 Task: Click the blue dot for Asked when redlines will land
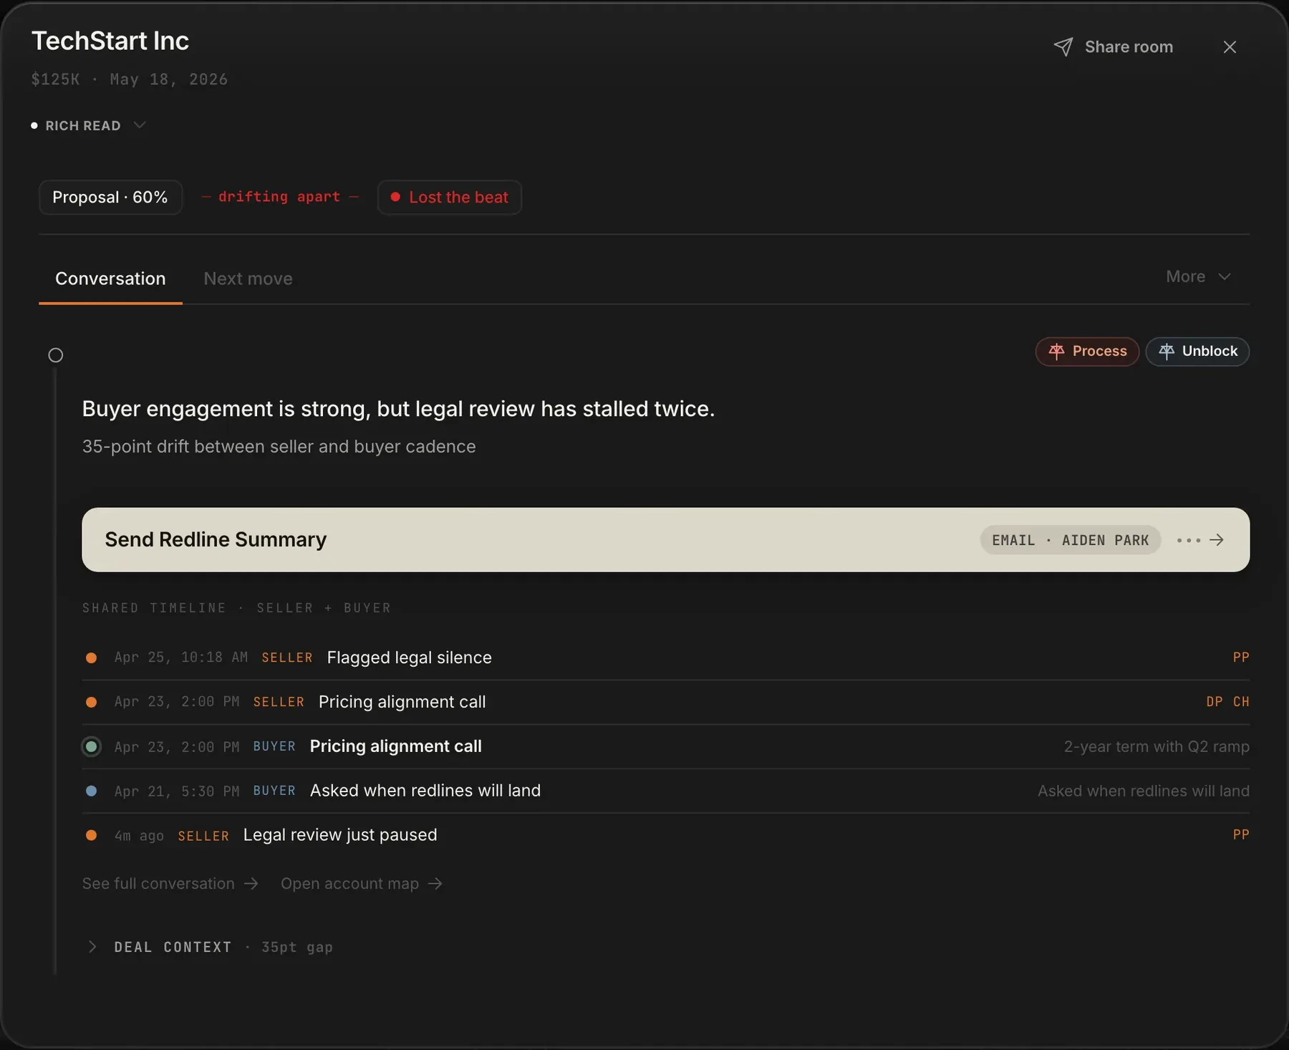[x=92, y=791]
